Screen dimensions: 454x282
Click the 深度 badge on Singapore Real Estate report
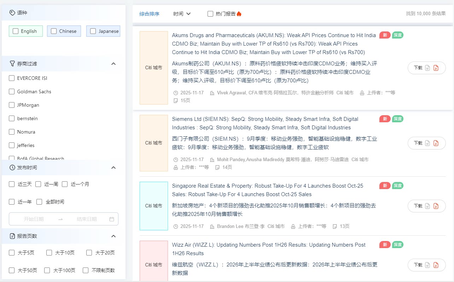point(398,186)
